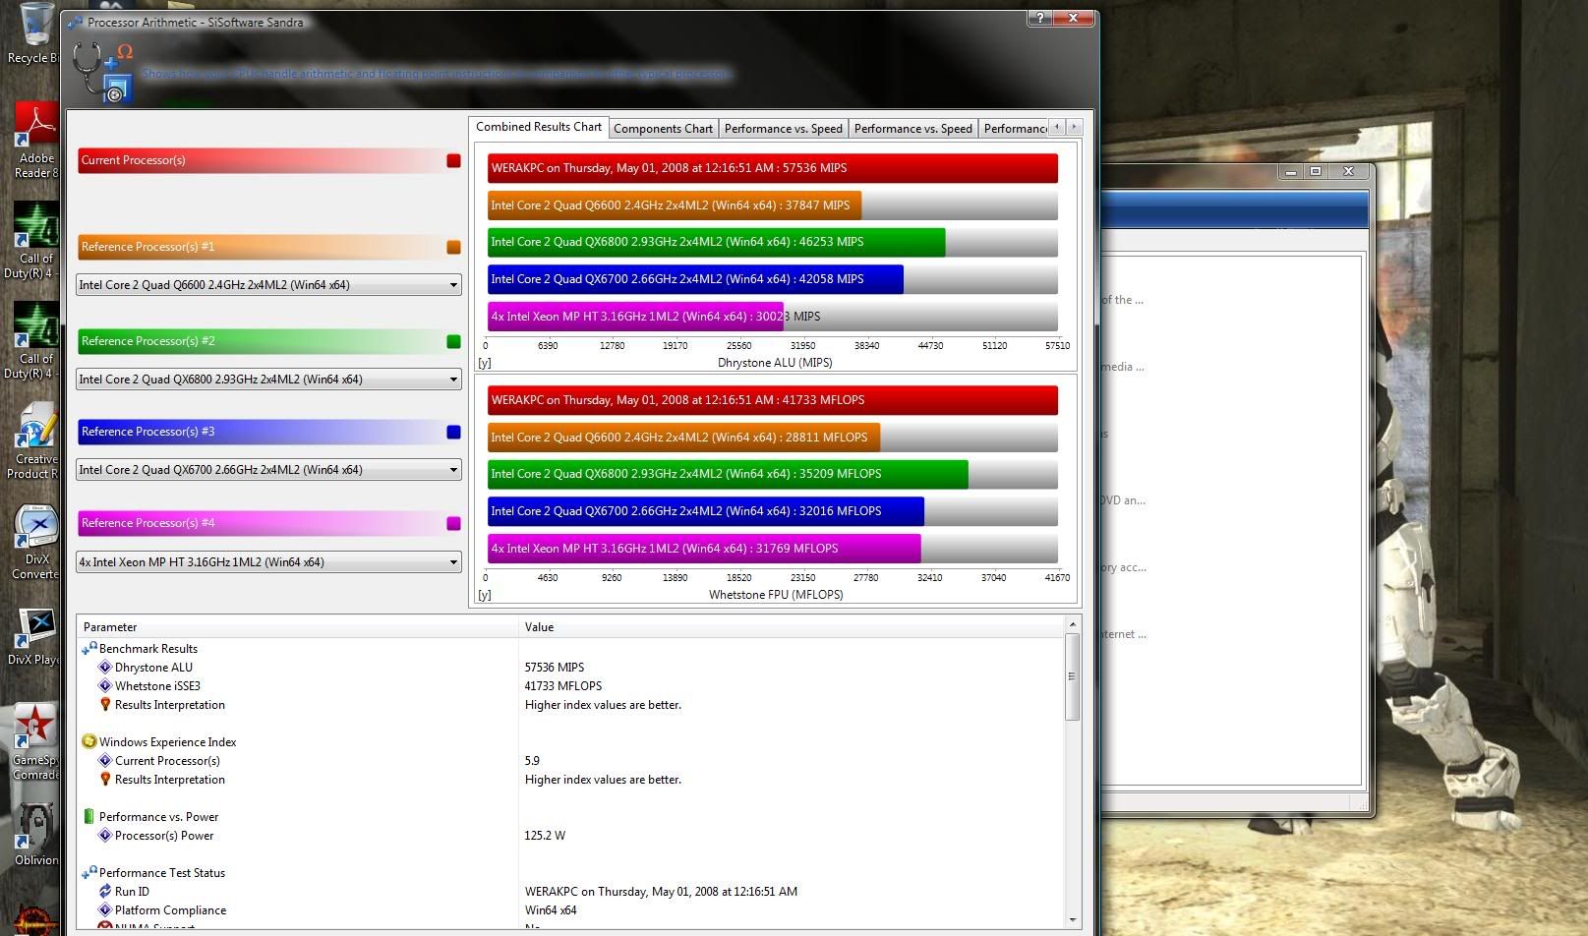Toggle the orange Reference Processor #1 color box
This screenshot has width=1588, height=936.
[x=453, y=247]
